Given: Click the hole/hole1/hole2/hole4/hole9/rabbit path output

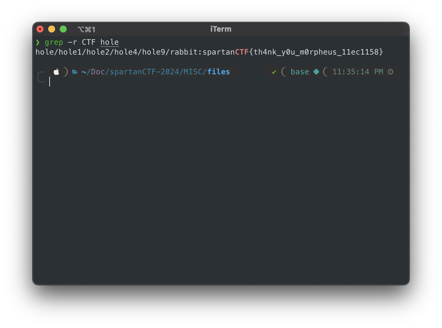Looking at the screenshot, I should point(117,52).
